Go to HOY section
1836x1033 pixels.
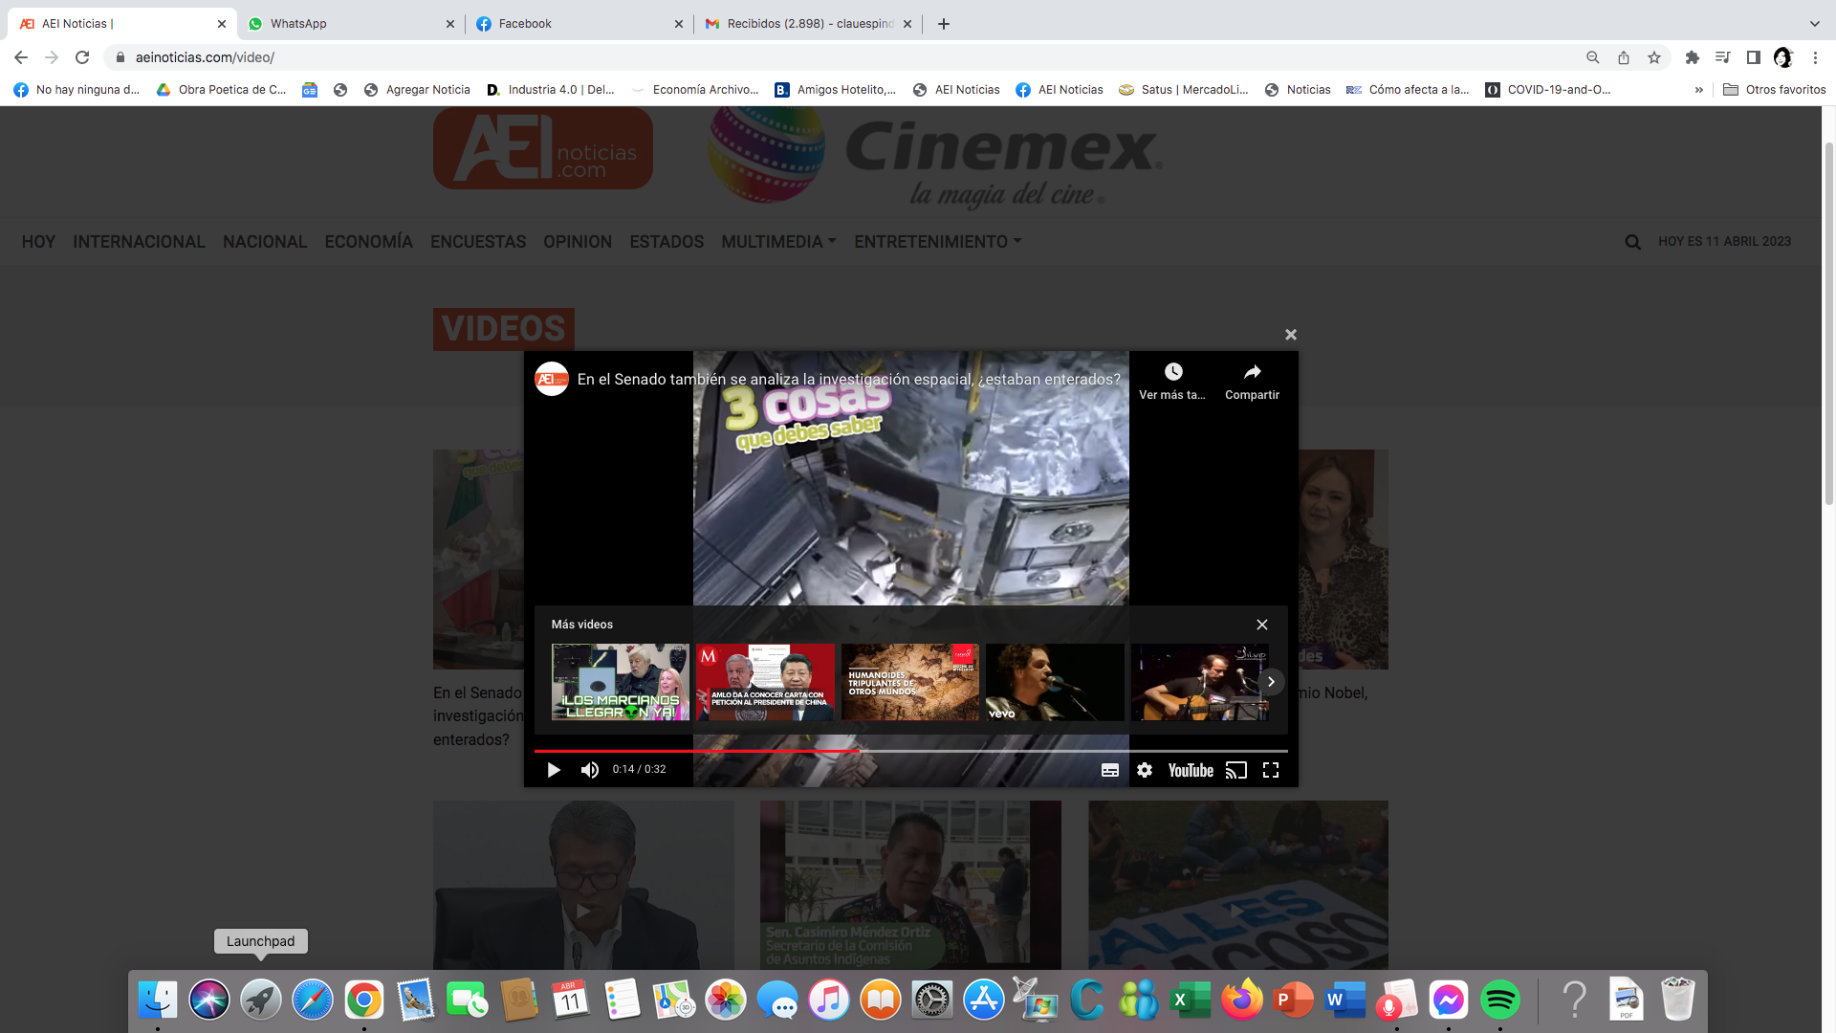(38, 242)
